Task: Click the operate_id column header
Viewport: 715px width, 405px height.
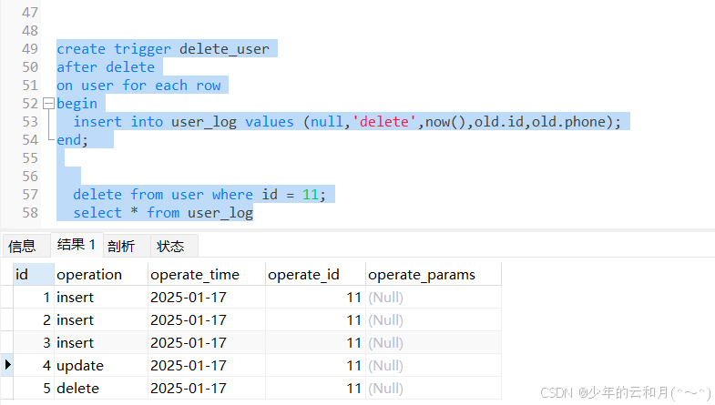Action: (315, 274)
